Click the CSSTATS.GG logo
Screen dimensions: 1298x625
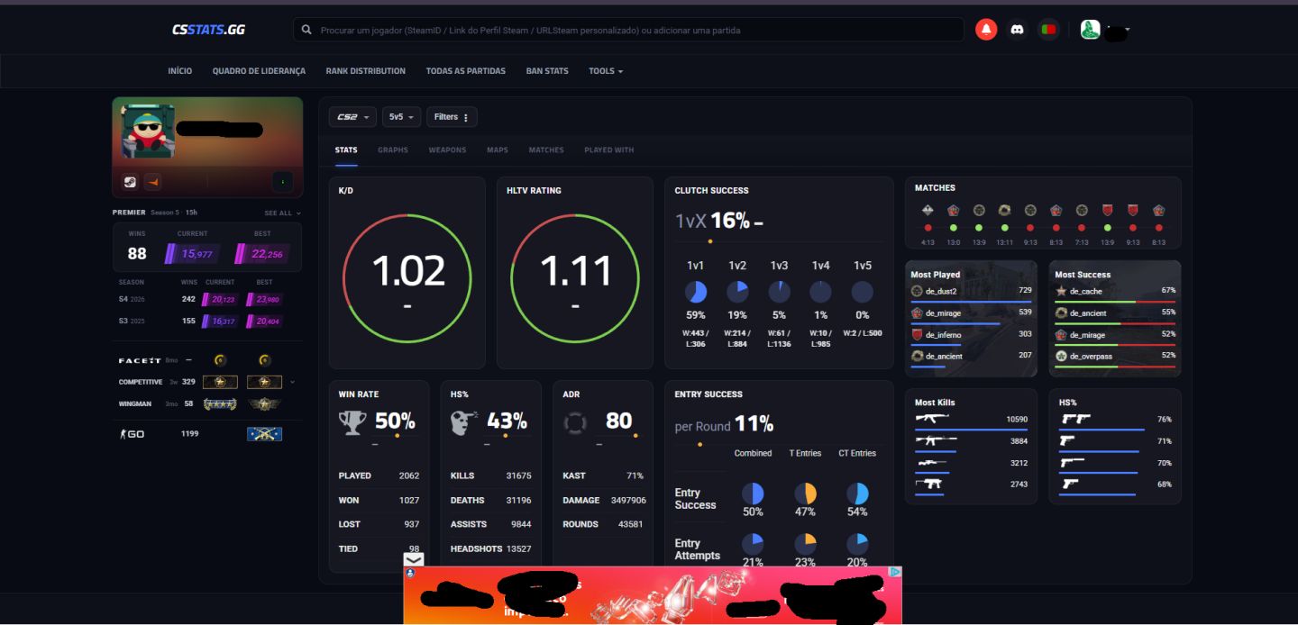click(208, 30)
